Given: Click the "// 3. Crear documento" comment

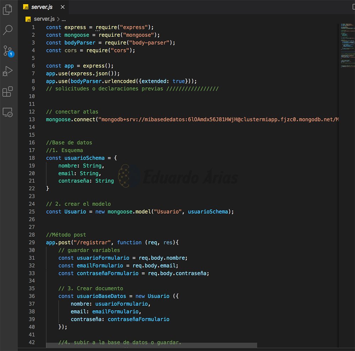Looking at the screenshot, I should point(91,289).
